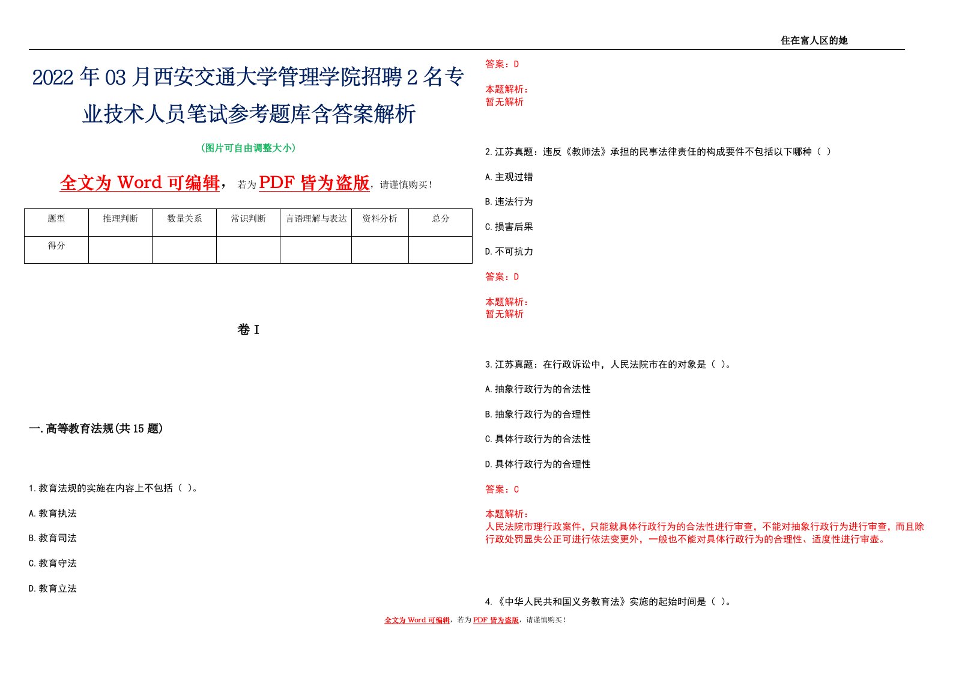
Task: Click the green note (图片可自由调整大小)
Action: point(248,148)
